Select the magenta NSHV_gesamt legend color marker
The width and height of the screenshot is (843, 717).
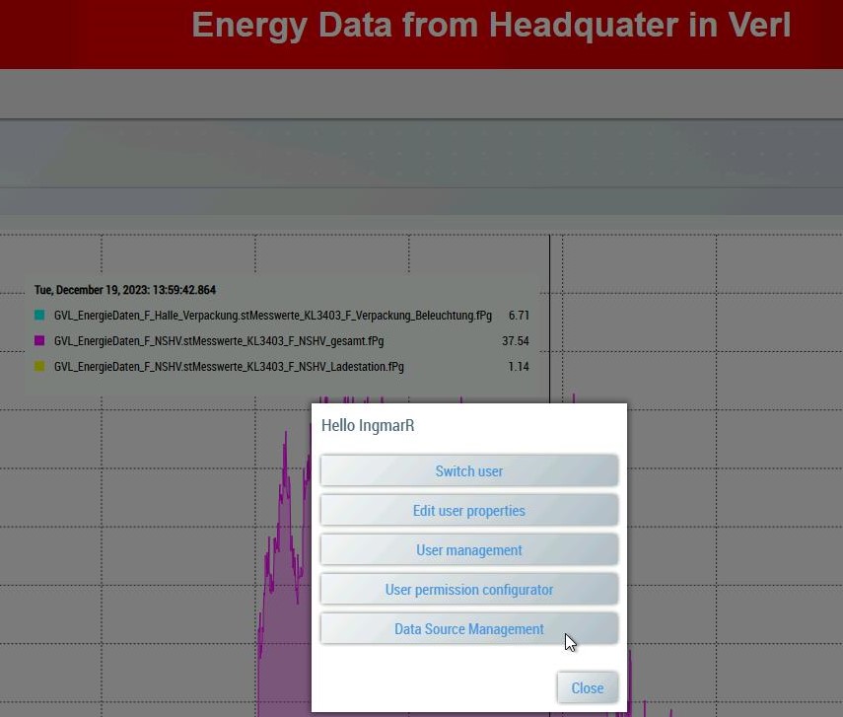pyautogui.click(x=39, y=341)
